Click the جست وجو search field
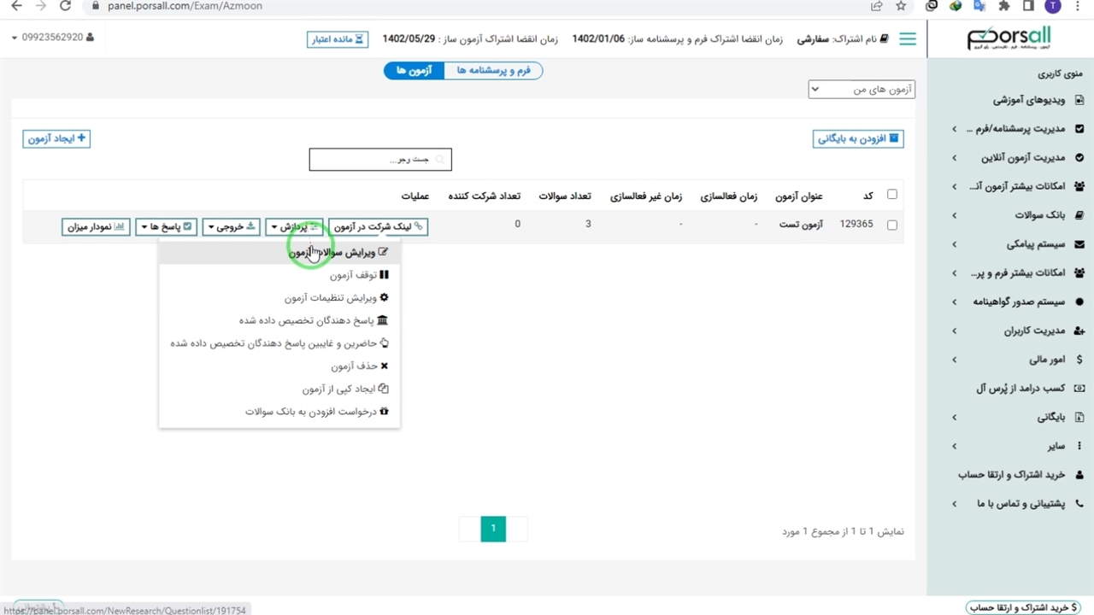This screenshot has width=1094, height=615. [380, 160]
